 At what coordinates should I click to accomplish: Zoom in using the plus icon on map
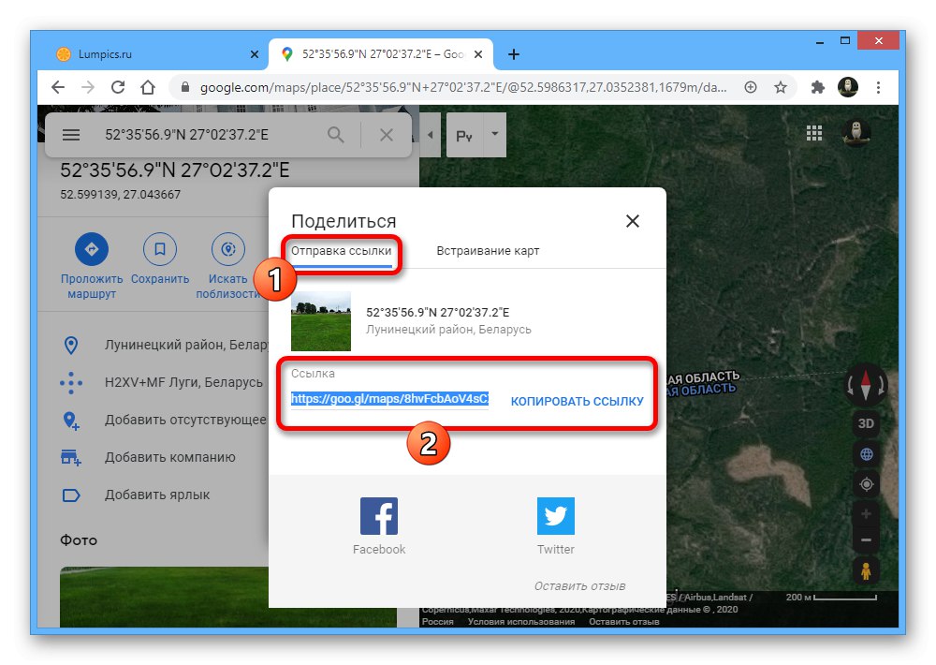point(866,513)
